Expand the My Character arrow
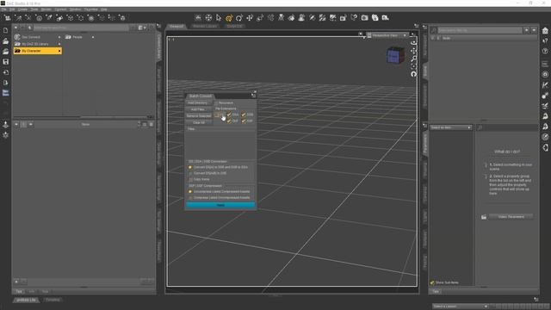The width and height of the screenshot is (551, 310). (59, 51)
